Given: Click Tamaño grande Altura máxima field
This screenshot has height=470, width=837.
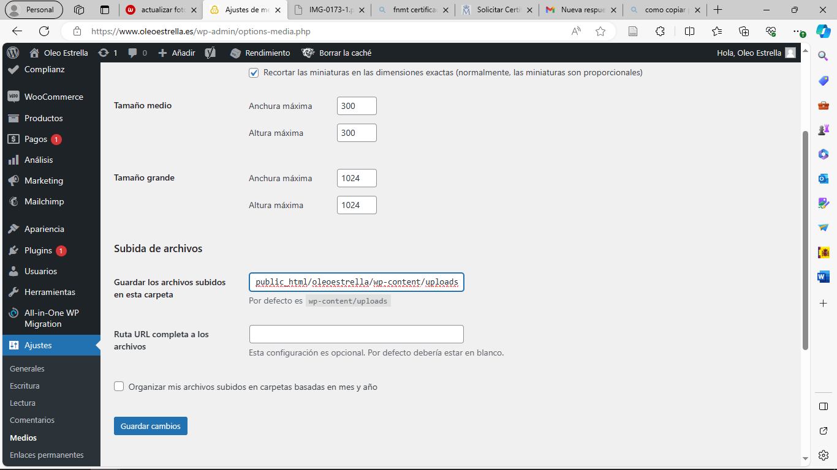Looking at the screenshot, I should pyautogui.click(x=357, y=205).
